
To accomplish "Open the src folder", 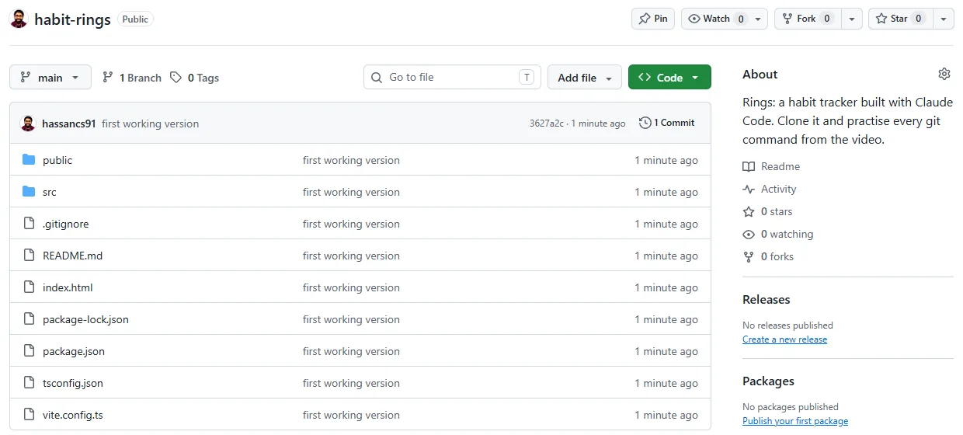I will (50, 192).
